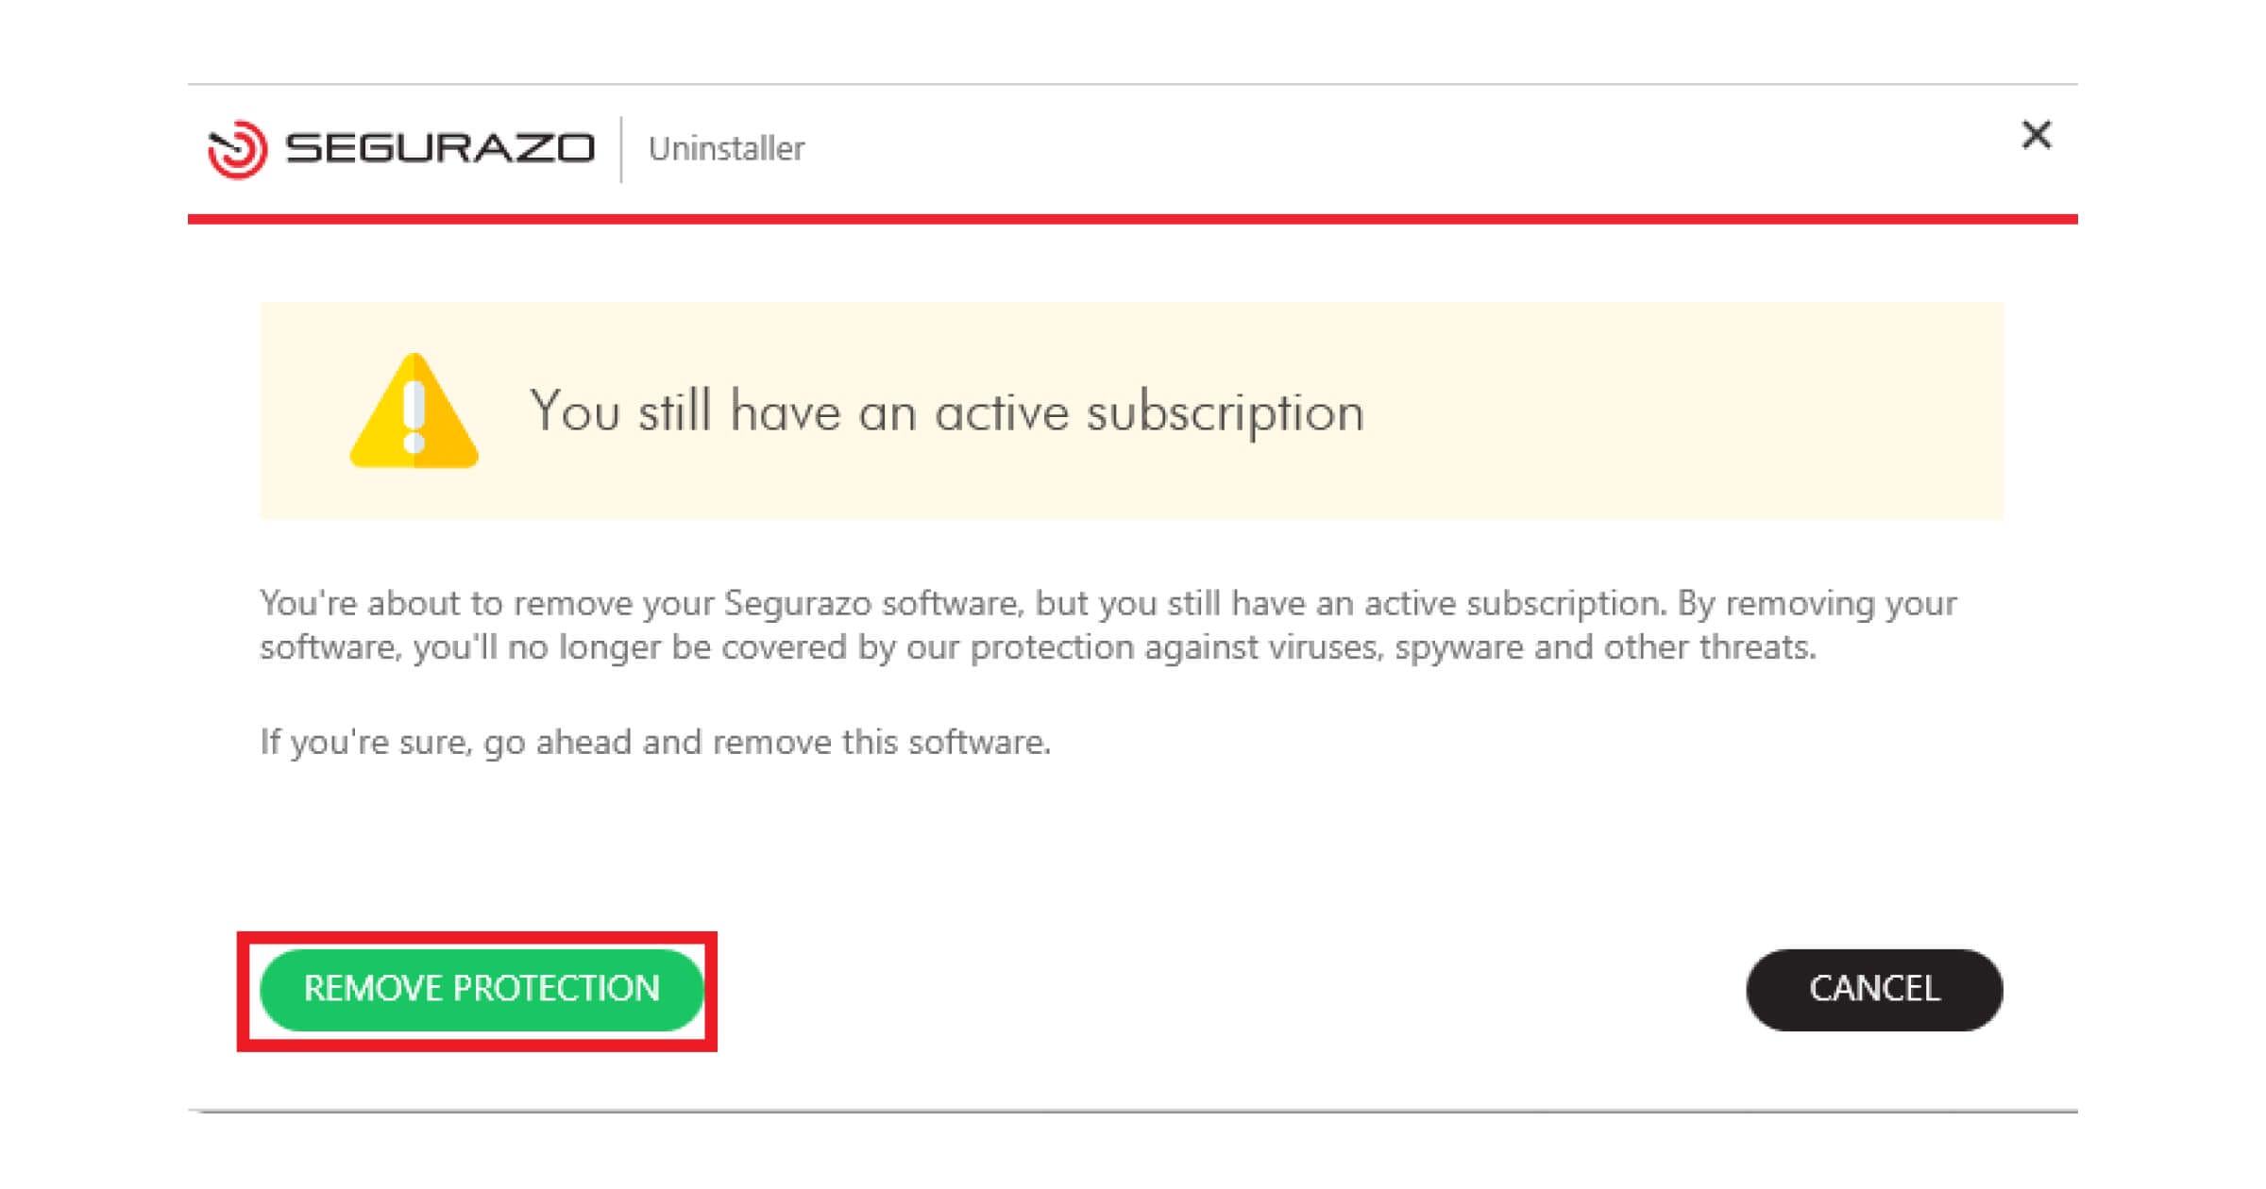Click the yellow warning triangle icon

click(x=414, y=411)
